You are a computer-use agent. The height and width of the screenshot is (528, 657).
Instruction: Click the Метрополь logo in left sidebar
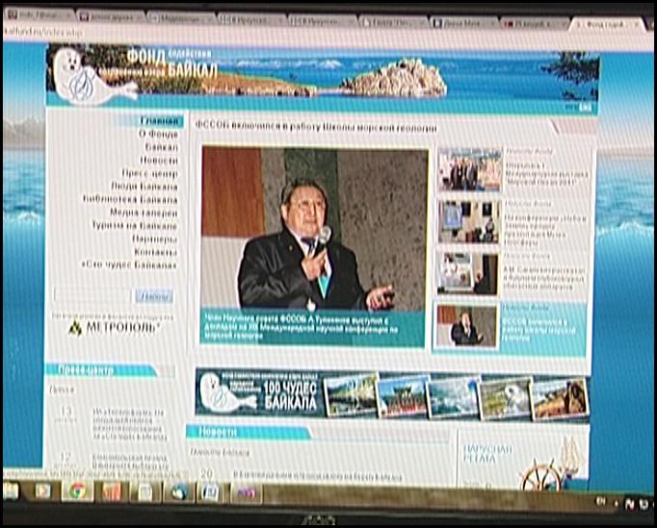tap(115, 328)
